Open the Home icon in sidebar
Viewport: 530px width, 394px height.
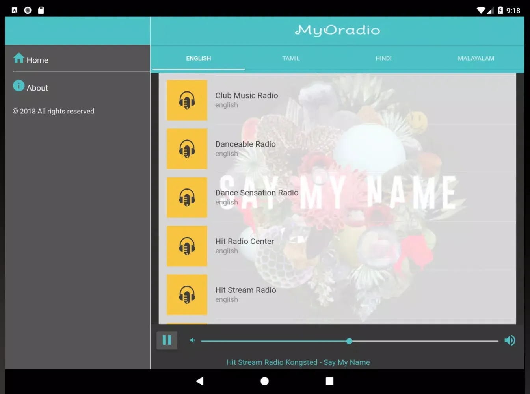coord(19,58)
